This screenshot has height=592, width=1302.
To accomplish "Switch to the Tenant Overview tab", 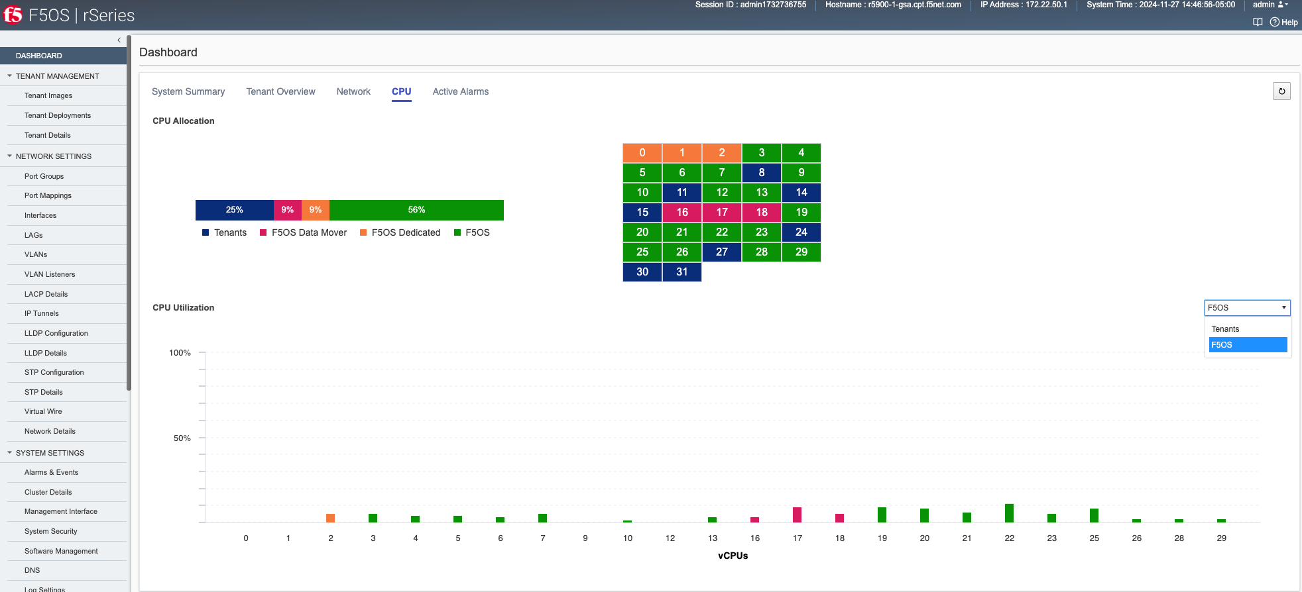I will 280,91.
